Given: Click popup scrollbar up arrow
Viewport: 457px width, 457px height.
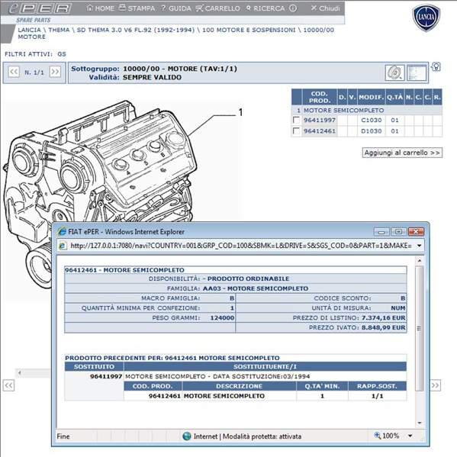Looking at the screenshot, I should pos(420,261).
